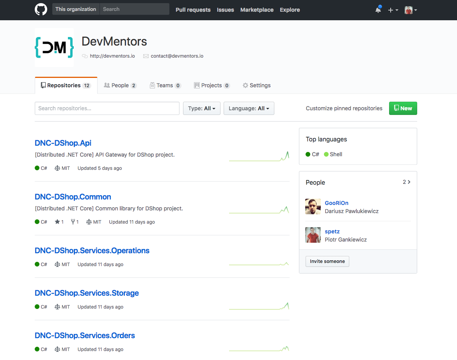The height and width of the screenshot is (360, 457).
Task: Click the C# label in Top languages
Action: (x=315, y=154)
